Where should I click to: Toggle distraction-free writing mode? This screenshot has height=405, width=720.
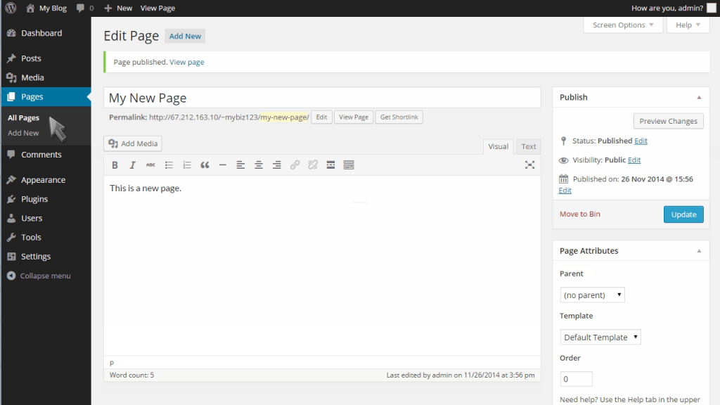(x=529, y=164)
